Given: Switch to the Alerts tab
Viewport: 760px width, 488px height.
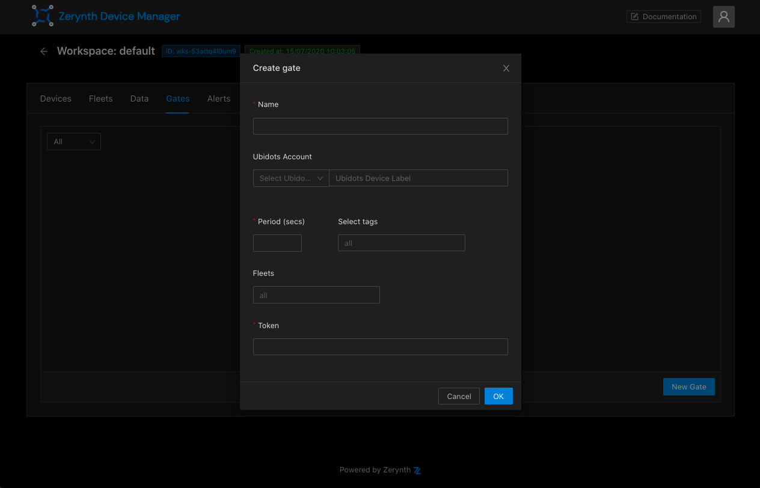Looking at the screenshot, I should 219,99.
